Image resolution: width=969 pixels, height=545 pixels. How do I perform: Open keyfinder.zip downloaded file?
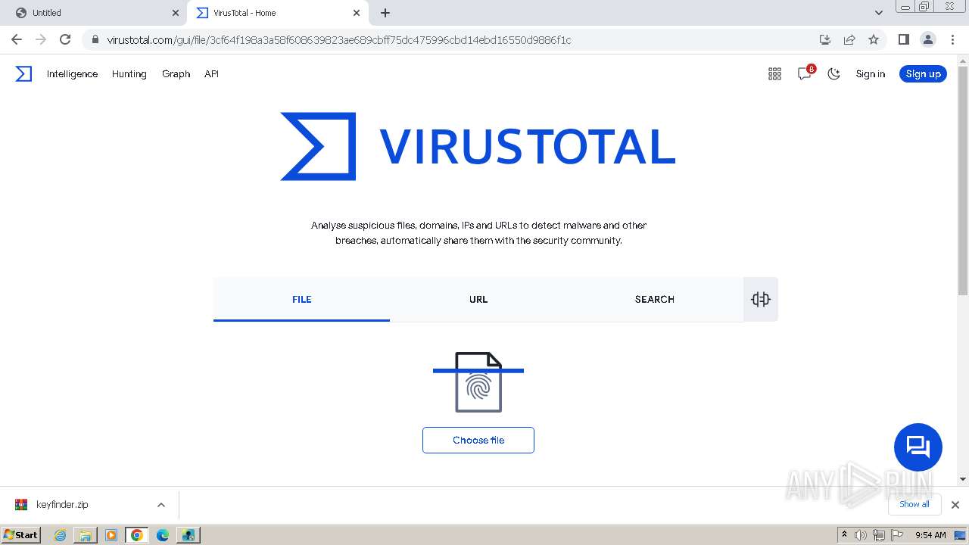pyautogui.click(x=62, y=505)
